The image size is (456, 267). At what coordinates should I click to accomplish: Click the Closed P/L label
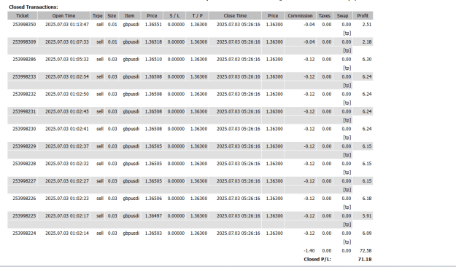click(317, 260)
